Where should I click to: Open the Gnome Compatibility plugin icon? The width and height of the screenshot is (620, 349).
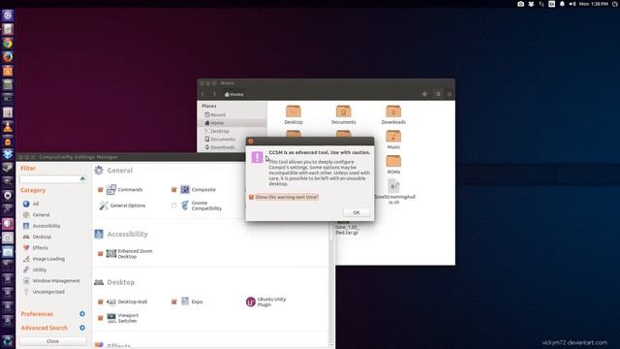click(x=185, y=206)
